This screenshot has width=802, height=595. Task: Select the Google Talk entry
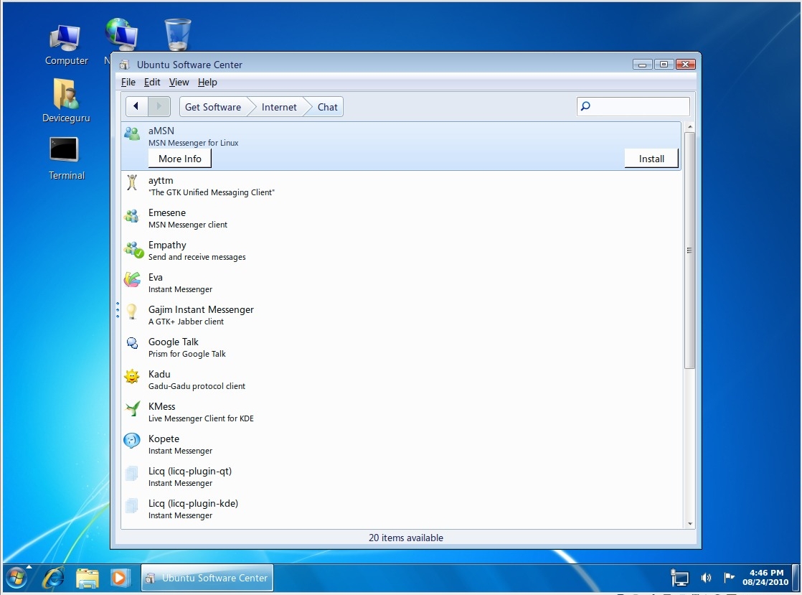(401, 347)
